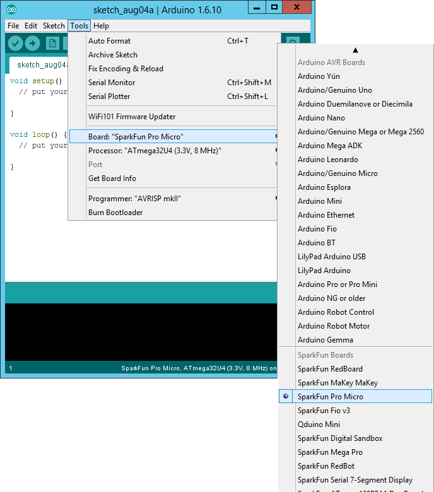The width and height of the screenshot is (434, 492).
Task: Open the Help menu
Action: click(x=101, y=26)
